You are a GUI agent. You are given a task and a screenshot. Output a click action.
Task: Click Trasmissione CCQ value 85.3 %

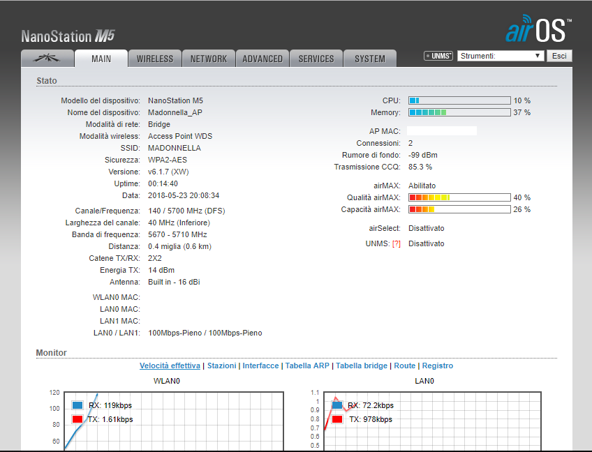coord(420,167)
